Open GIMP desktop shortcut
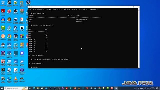 click(22, 79)
